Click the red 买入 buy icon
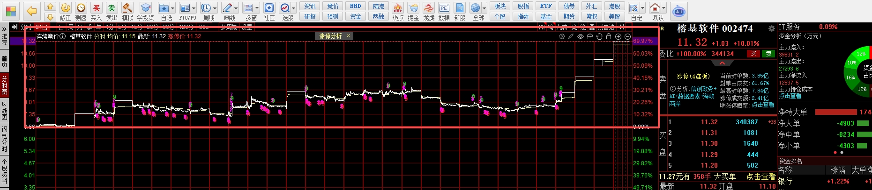 pos(97,8)
